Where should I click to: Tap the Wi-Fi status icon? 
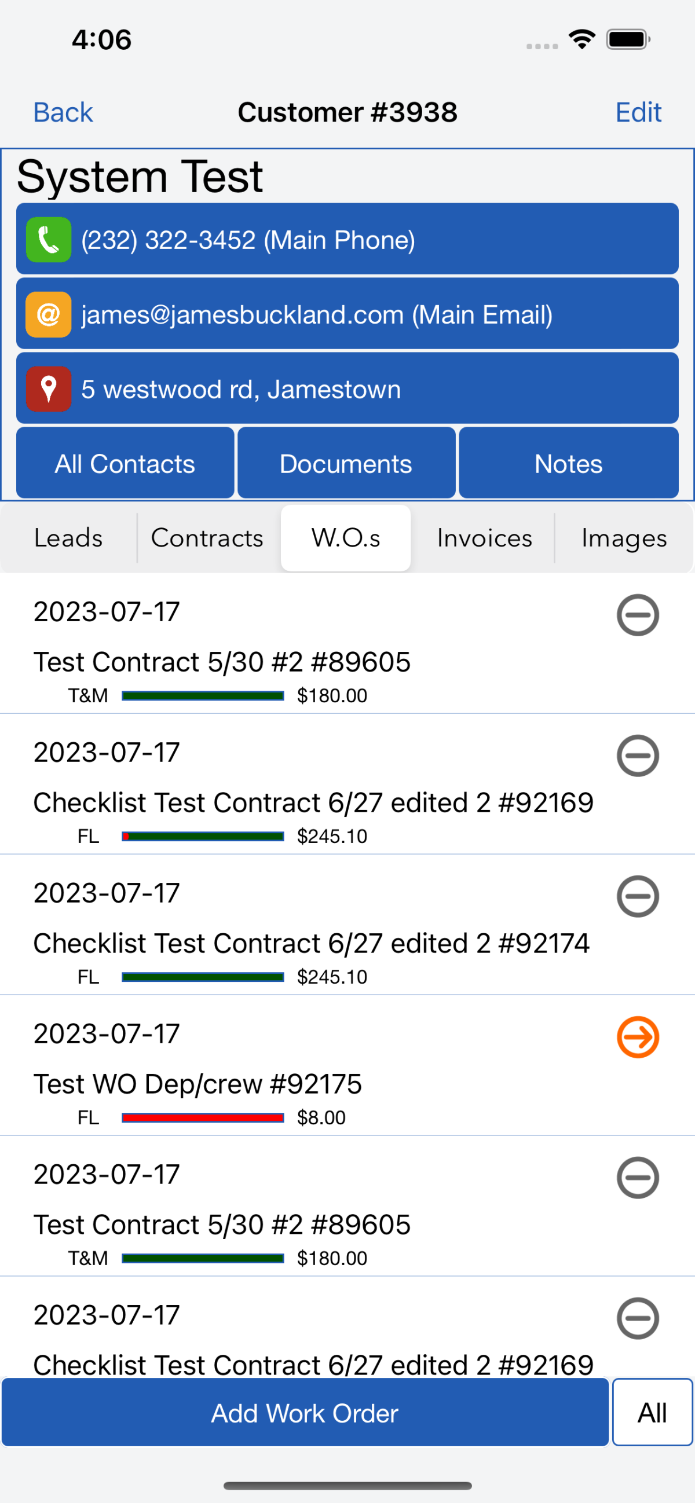582,39
